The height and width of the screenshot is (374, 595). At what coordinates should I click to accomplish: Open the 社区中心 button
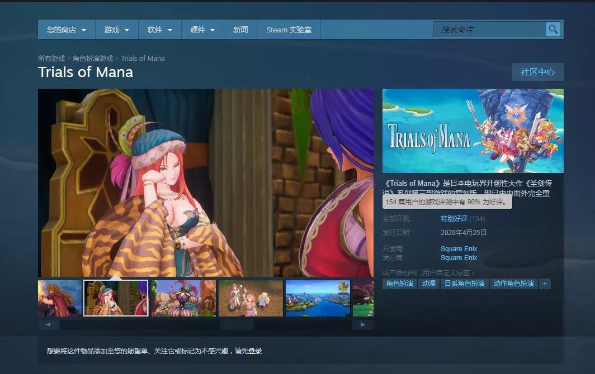(538, 72)
